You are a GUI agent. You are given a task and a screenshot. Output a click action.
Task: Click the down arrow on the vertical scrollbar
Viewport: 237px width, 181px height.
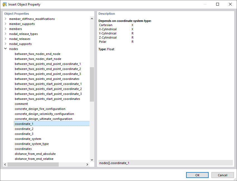[x=92, y=160]
